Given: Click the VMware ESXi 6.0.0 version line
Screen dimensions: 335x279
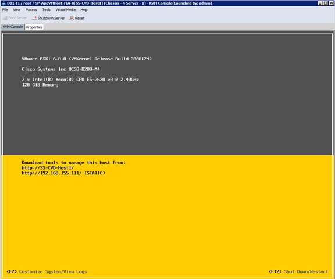Looking at the screenshot, I should click(x=87, y=59).
